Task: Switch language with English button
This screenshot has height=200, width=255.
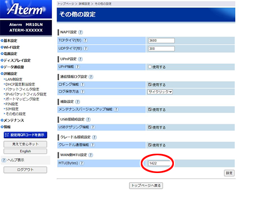Action: 25,151
